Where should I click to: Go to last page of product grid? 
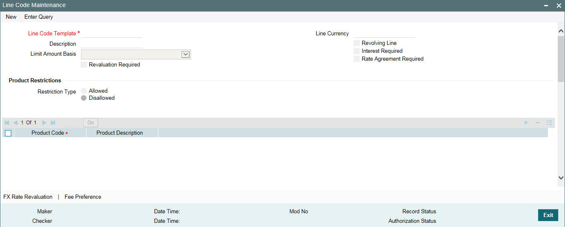click(x=53, y=123)
